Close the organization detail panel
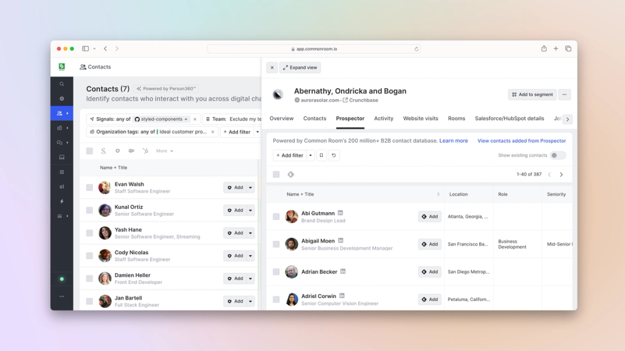Screen dimensions: 625x351 (272, 68)
